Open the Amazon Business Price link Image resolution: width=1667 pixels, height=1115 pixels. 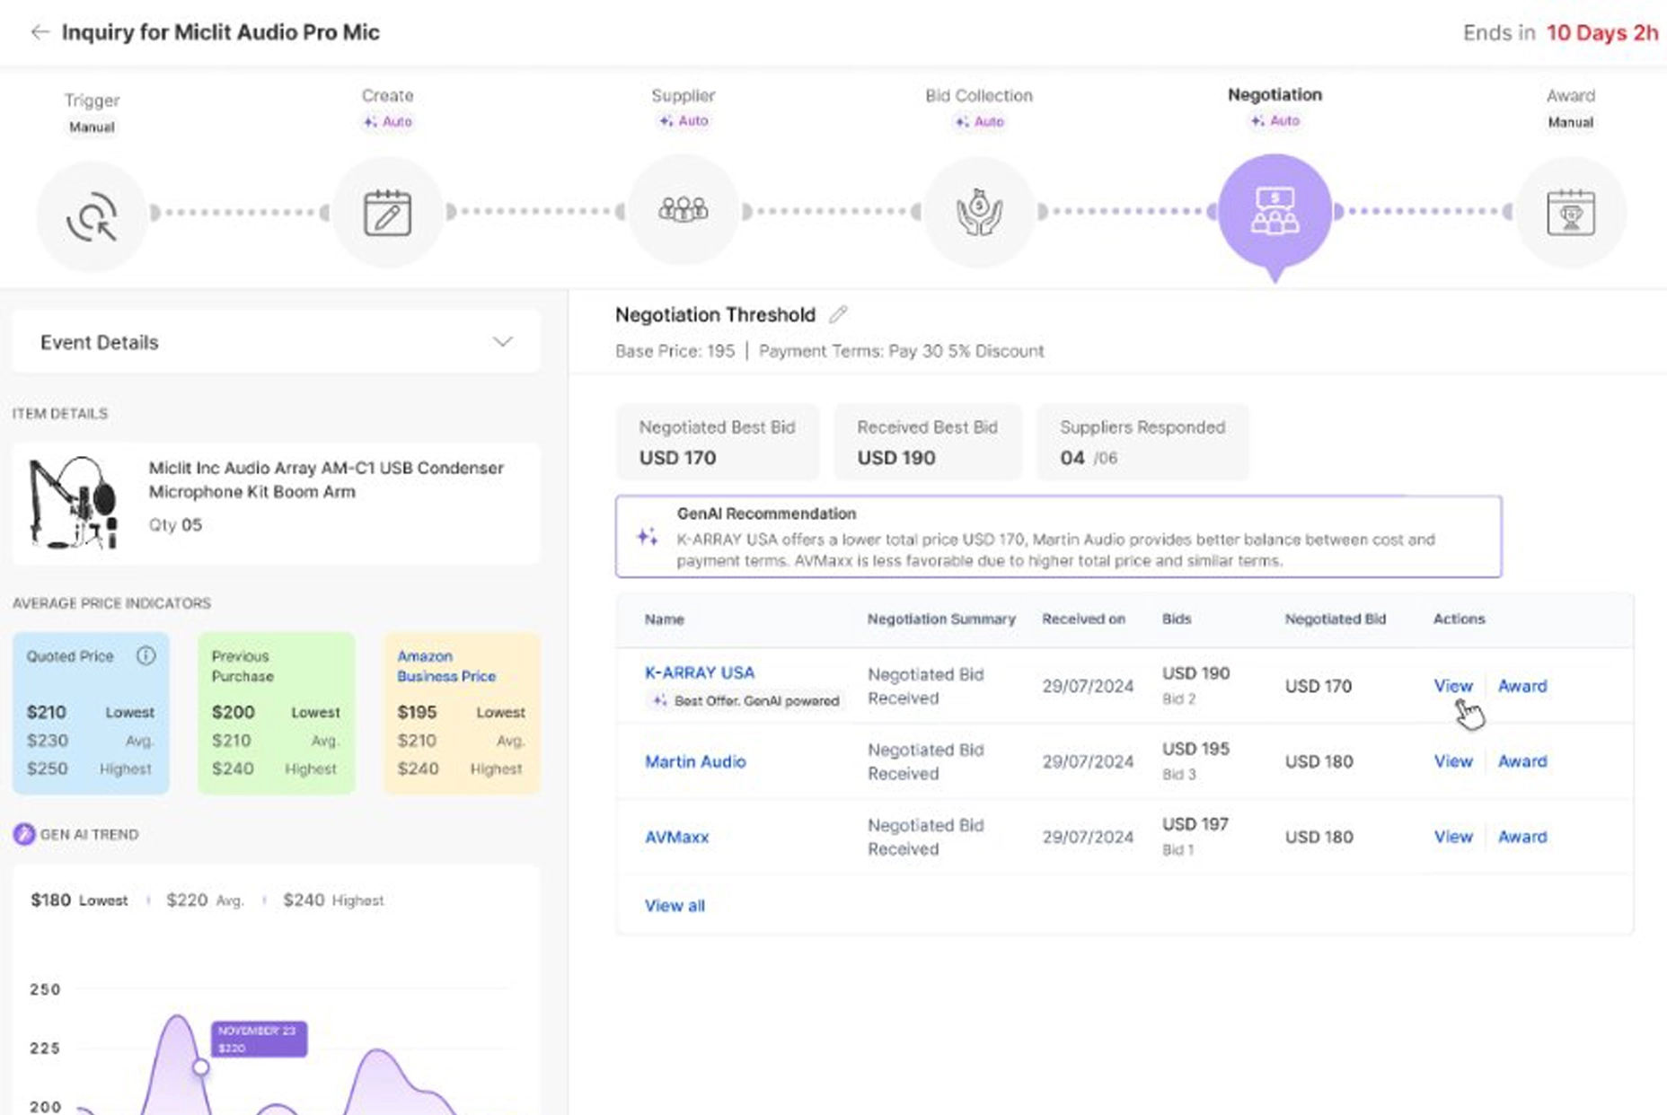point(446,666)
